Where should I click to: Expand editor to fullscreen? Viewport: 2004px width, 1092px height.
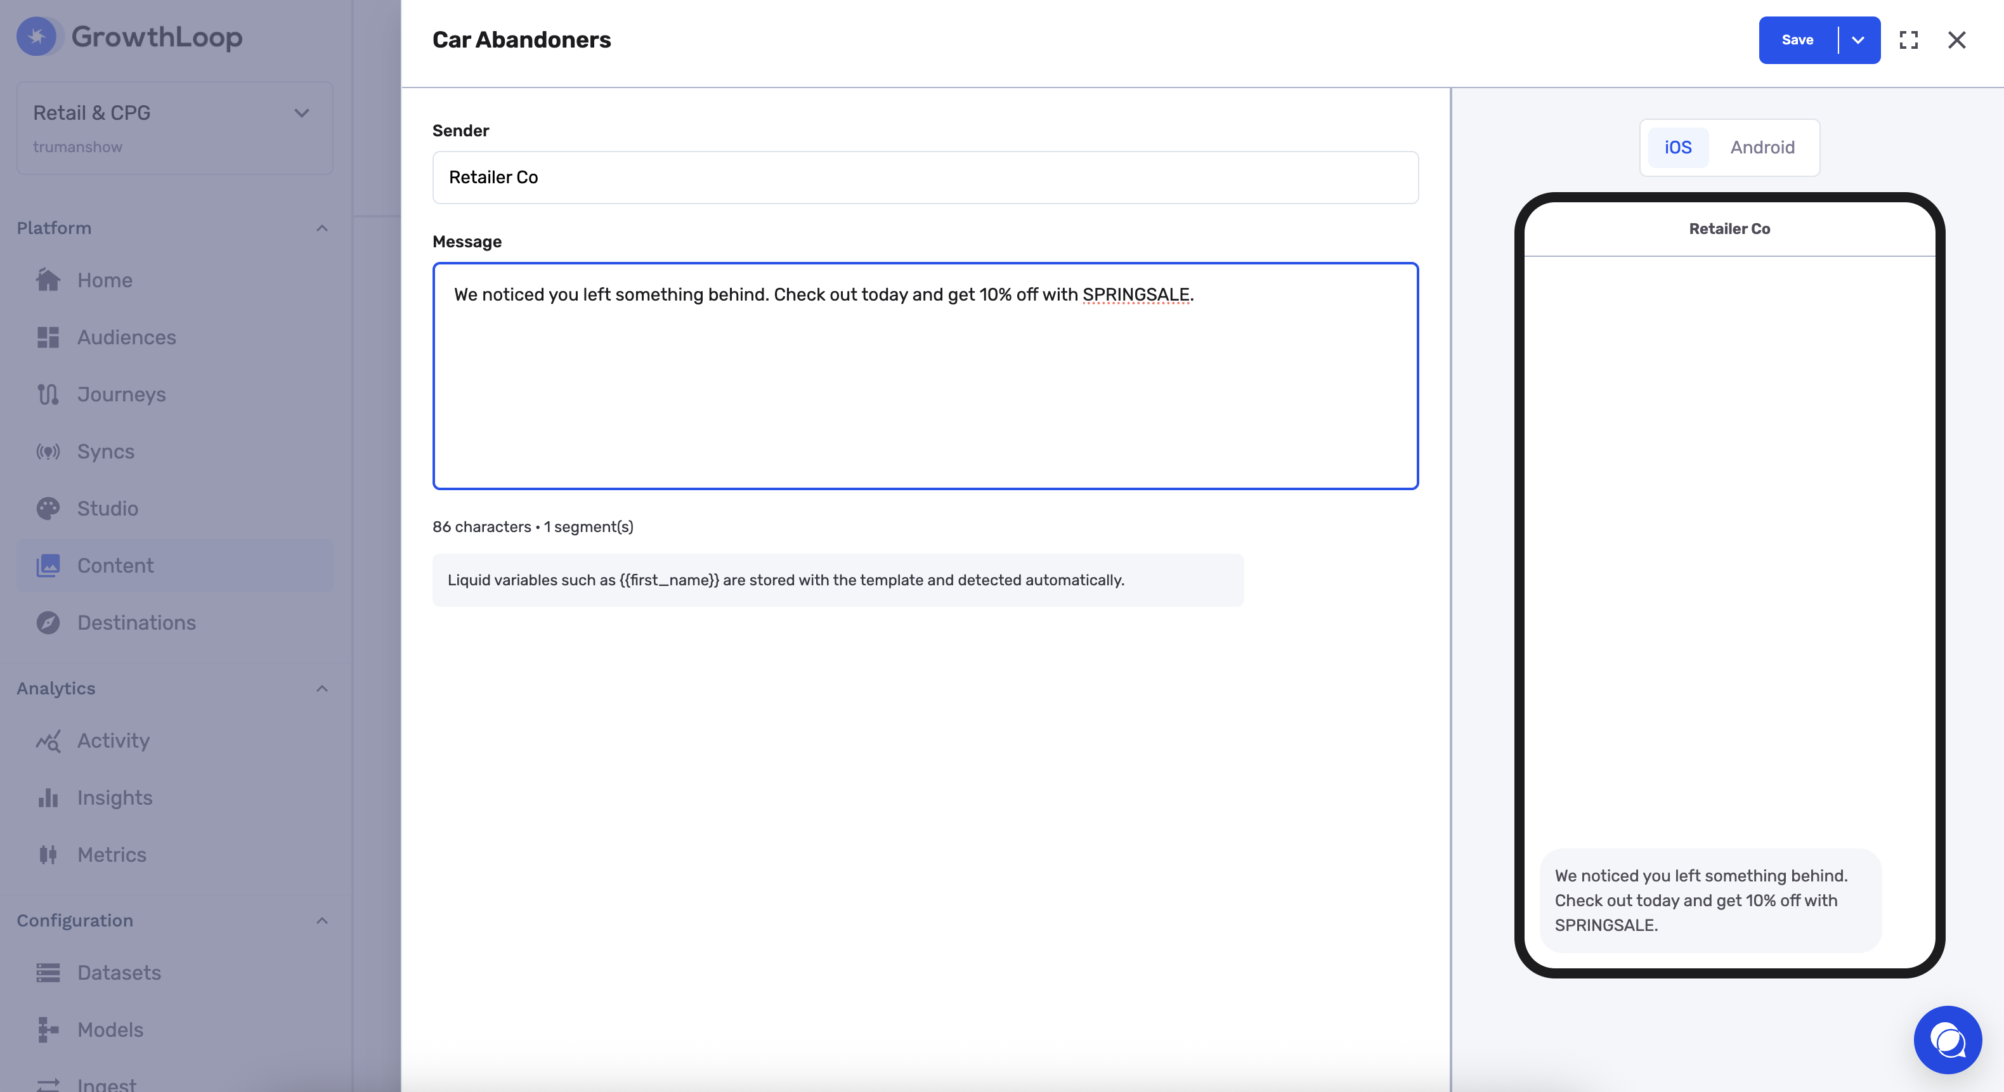1908,40
